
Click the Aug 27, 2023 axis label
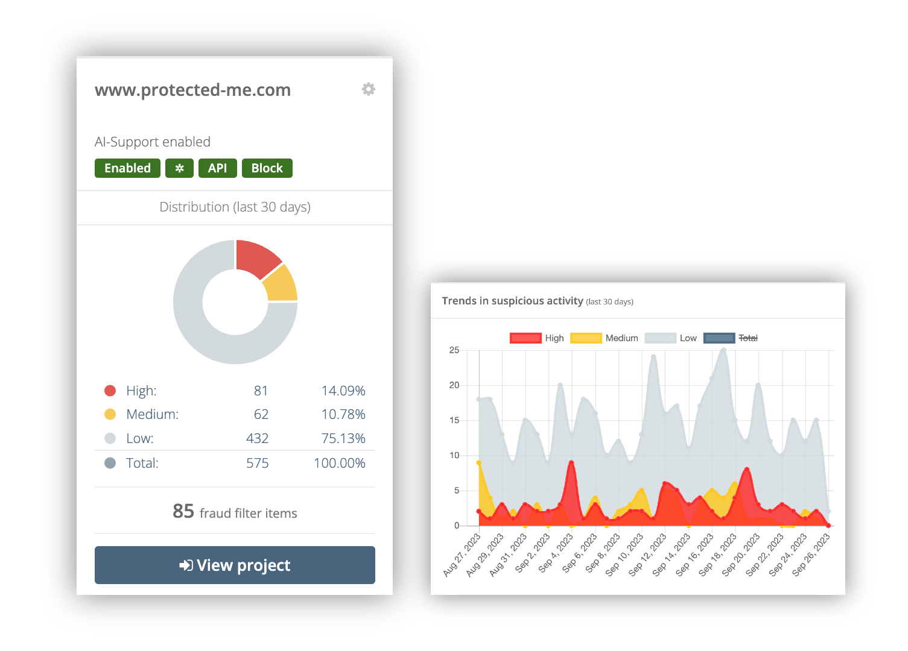coord(463,555)
